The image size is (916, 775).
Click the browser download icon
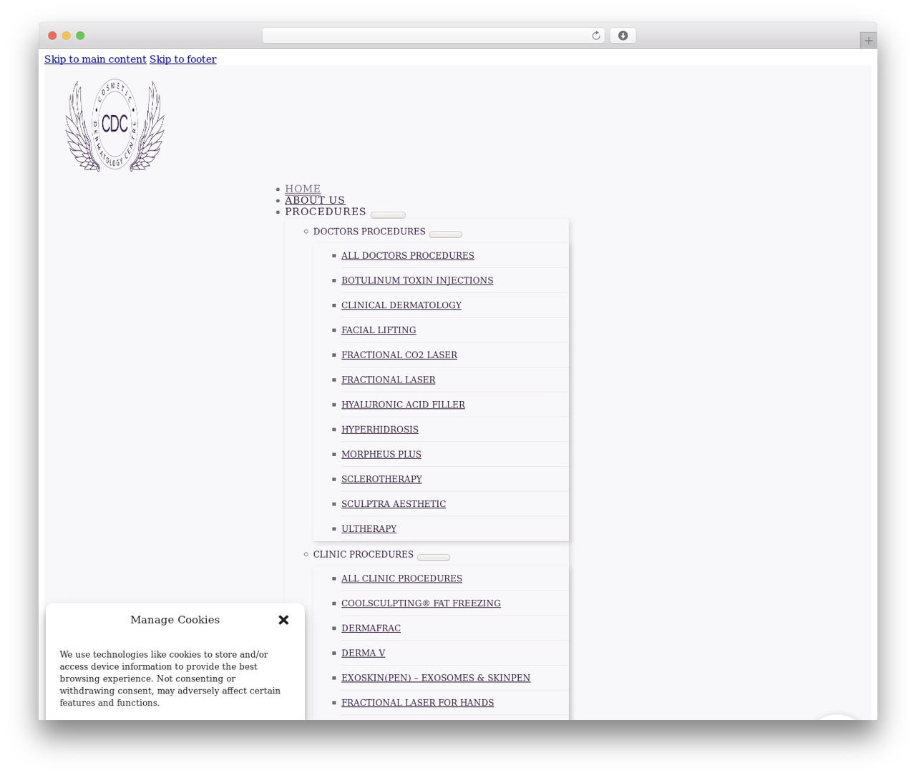pyautogui.click(x=623, y=36)
